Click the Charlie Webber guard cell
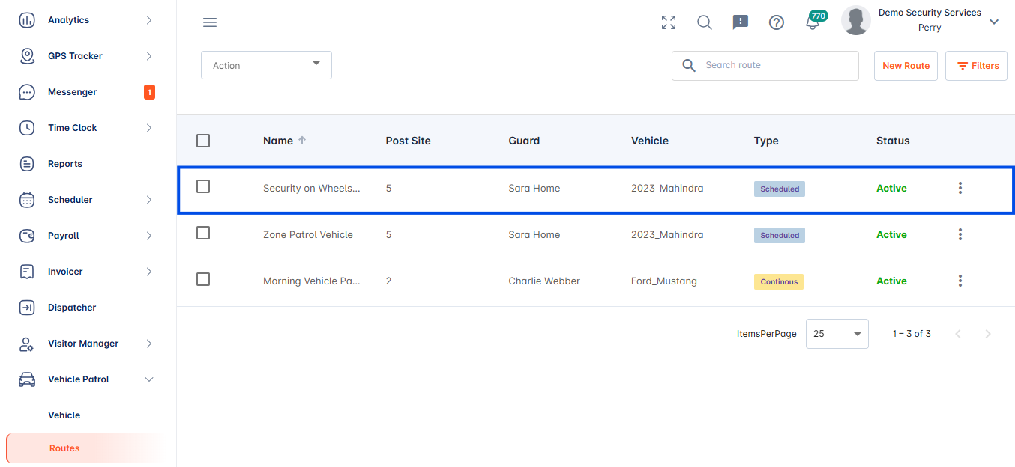1015x467 pixels. (x=544, y=281)
